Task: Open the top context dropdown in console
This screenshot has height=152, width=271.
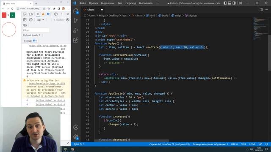Action: pyautogui.click(x=40, y=20)
